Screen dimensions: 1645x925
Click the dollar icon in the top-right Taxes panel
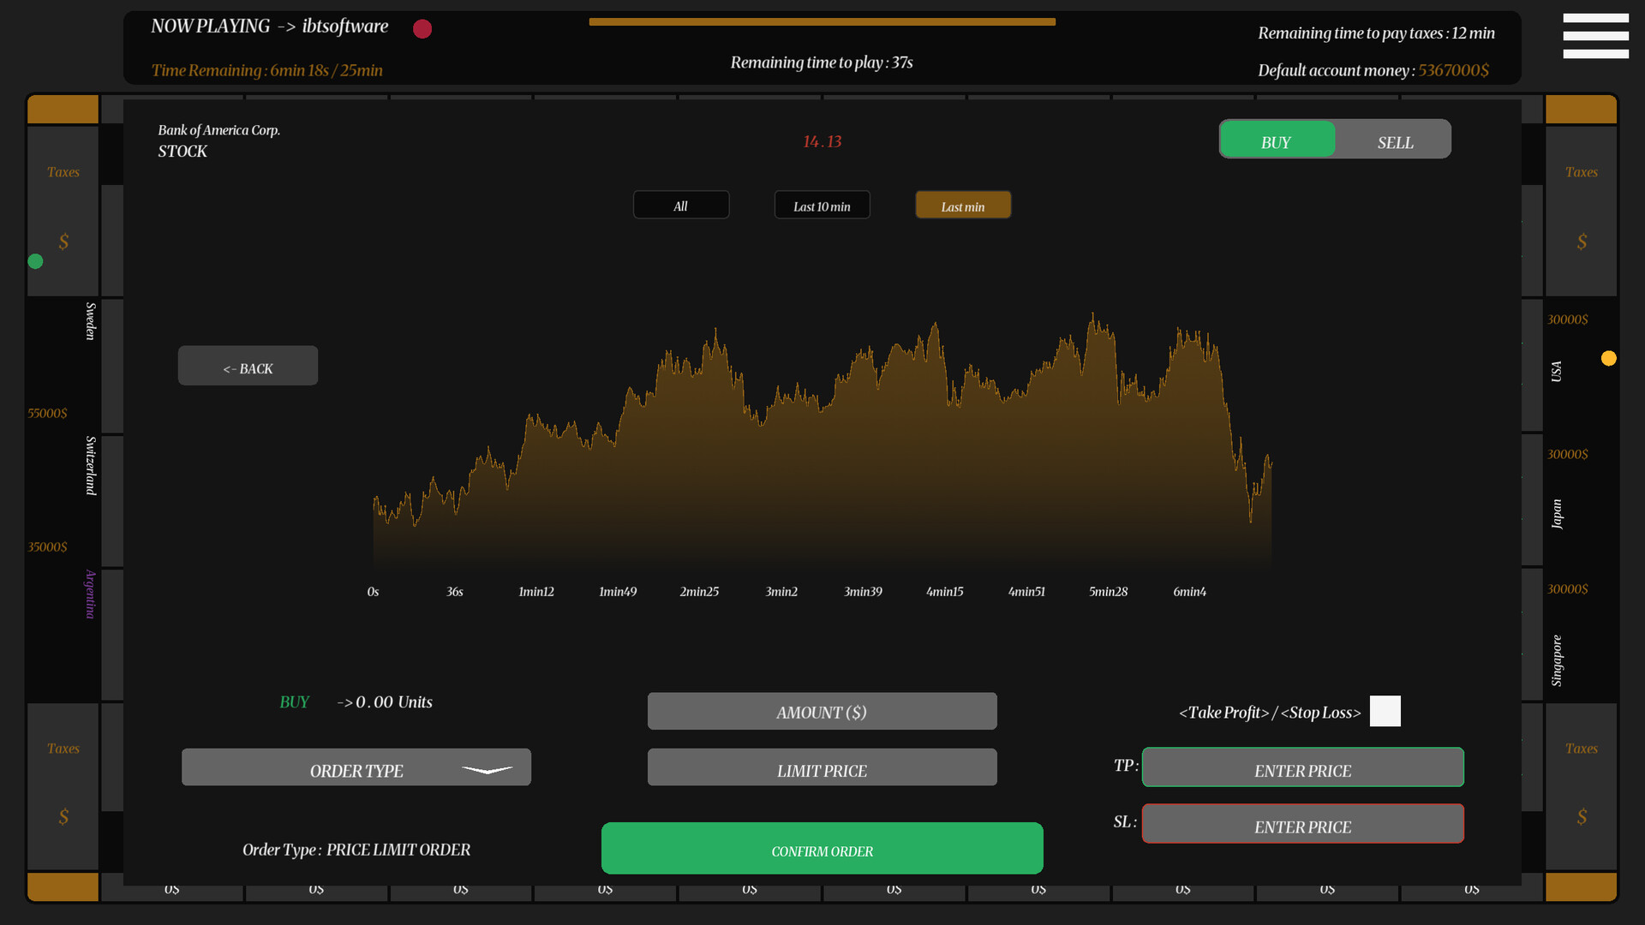[x=1582, y=242]
